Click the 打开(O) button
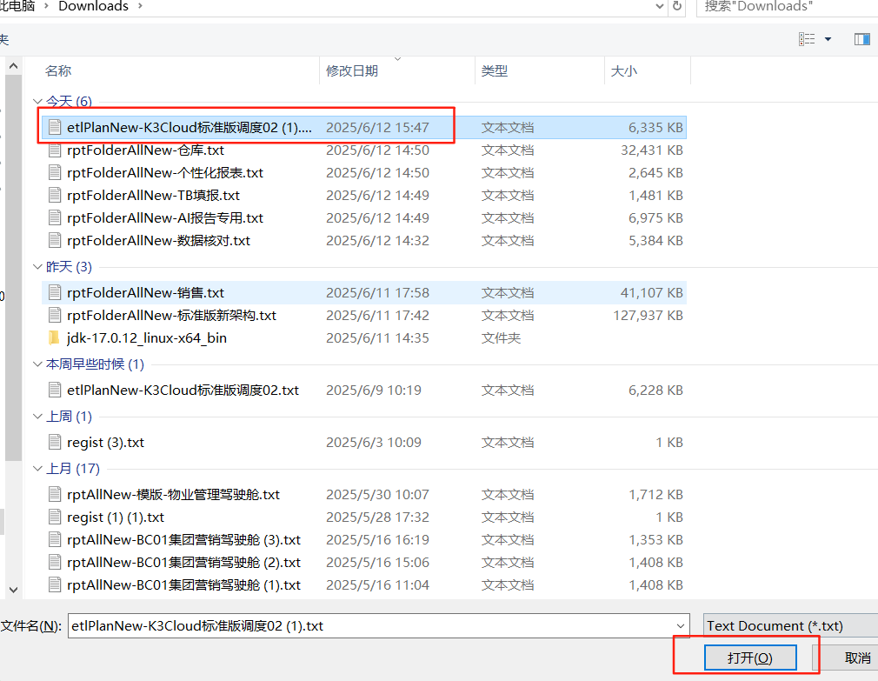The width and height of the screenshot is (878, 681). 749,658
